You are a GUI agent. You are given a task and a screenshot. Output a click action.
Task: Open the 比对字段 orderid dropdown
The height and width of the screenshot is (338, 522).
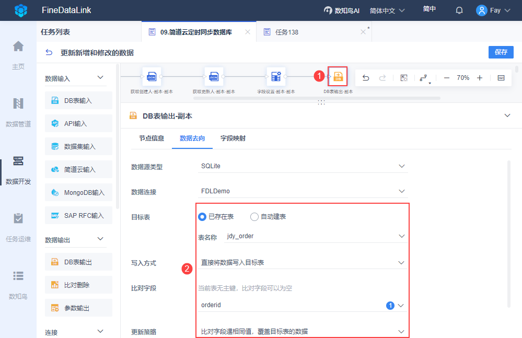[303, 305]
